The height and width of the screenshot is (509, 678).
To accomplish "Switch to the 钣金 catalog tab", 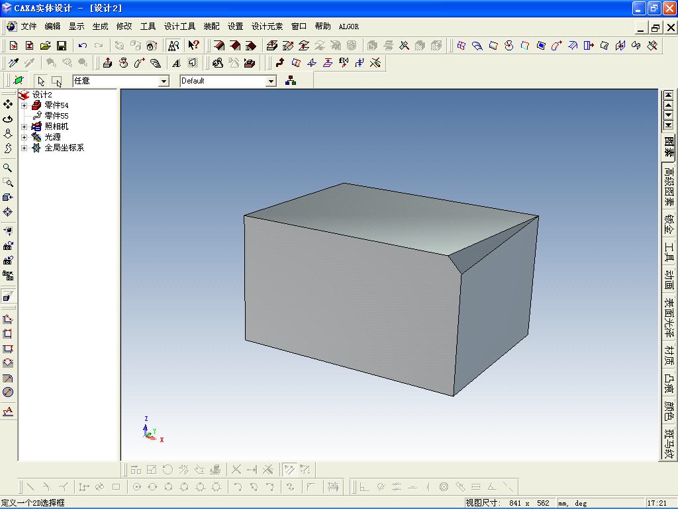I will 669,224.
